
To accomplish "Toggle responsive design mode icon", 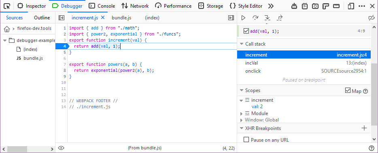I will click(x=351, y=6).
